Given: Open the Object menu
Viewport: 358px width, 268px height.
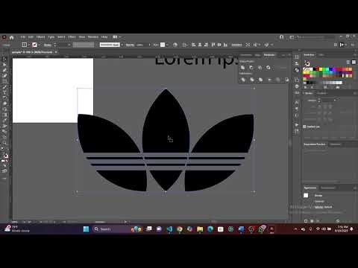Looking at the screenshot, I should 40,37.
